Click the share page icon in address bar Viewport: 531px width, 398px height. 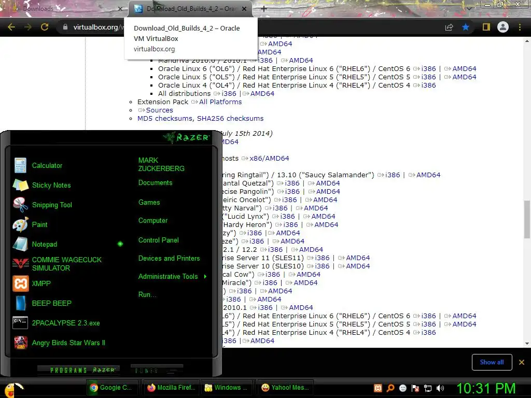[x=449, y=27]
